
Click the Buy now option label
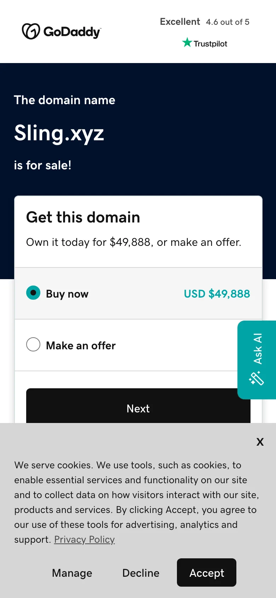click(67, 294)
